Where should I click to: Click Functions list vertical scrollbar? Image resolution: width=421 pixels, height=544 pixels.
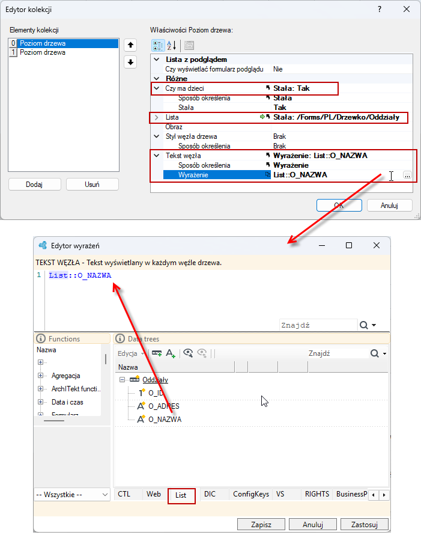[105, 359]
